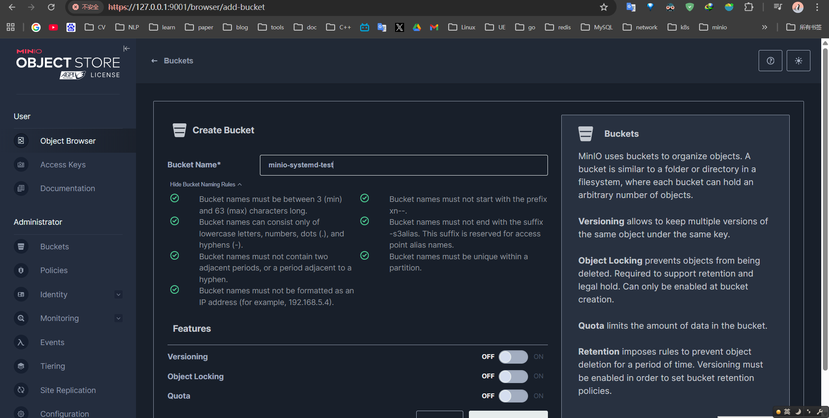Click the Buckets sidebar icon
829x418 pixels.
click(21, 247)
